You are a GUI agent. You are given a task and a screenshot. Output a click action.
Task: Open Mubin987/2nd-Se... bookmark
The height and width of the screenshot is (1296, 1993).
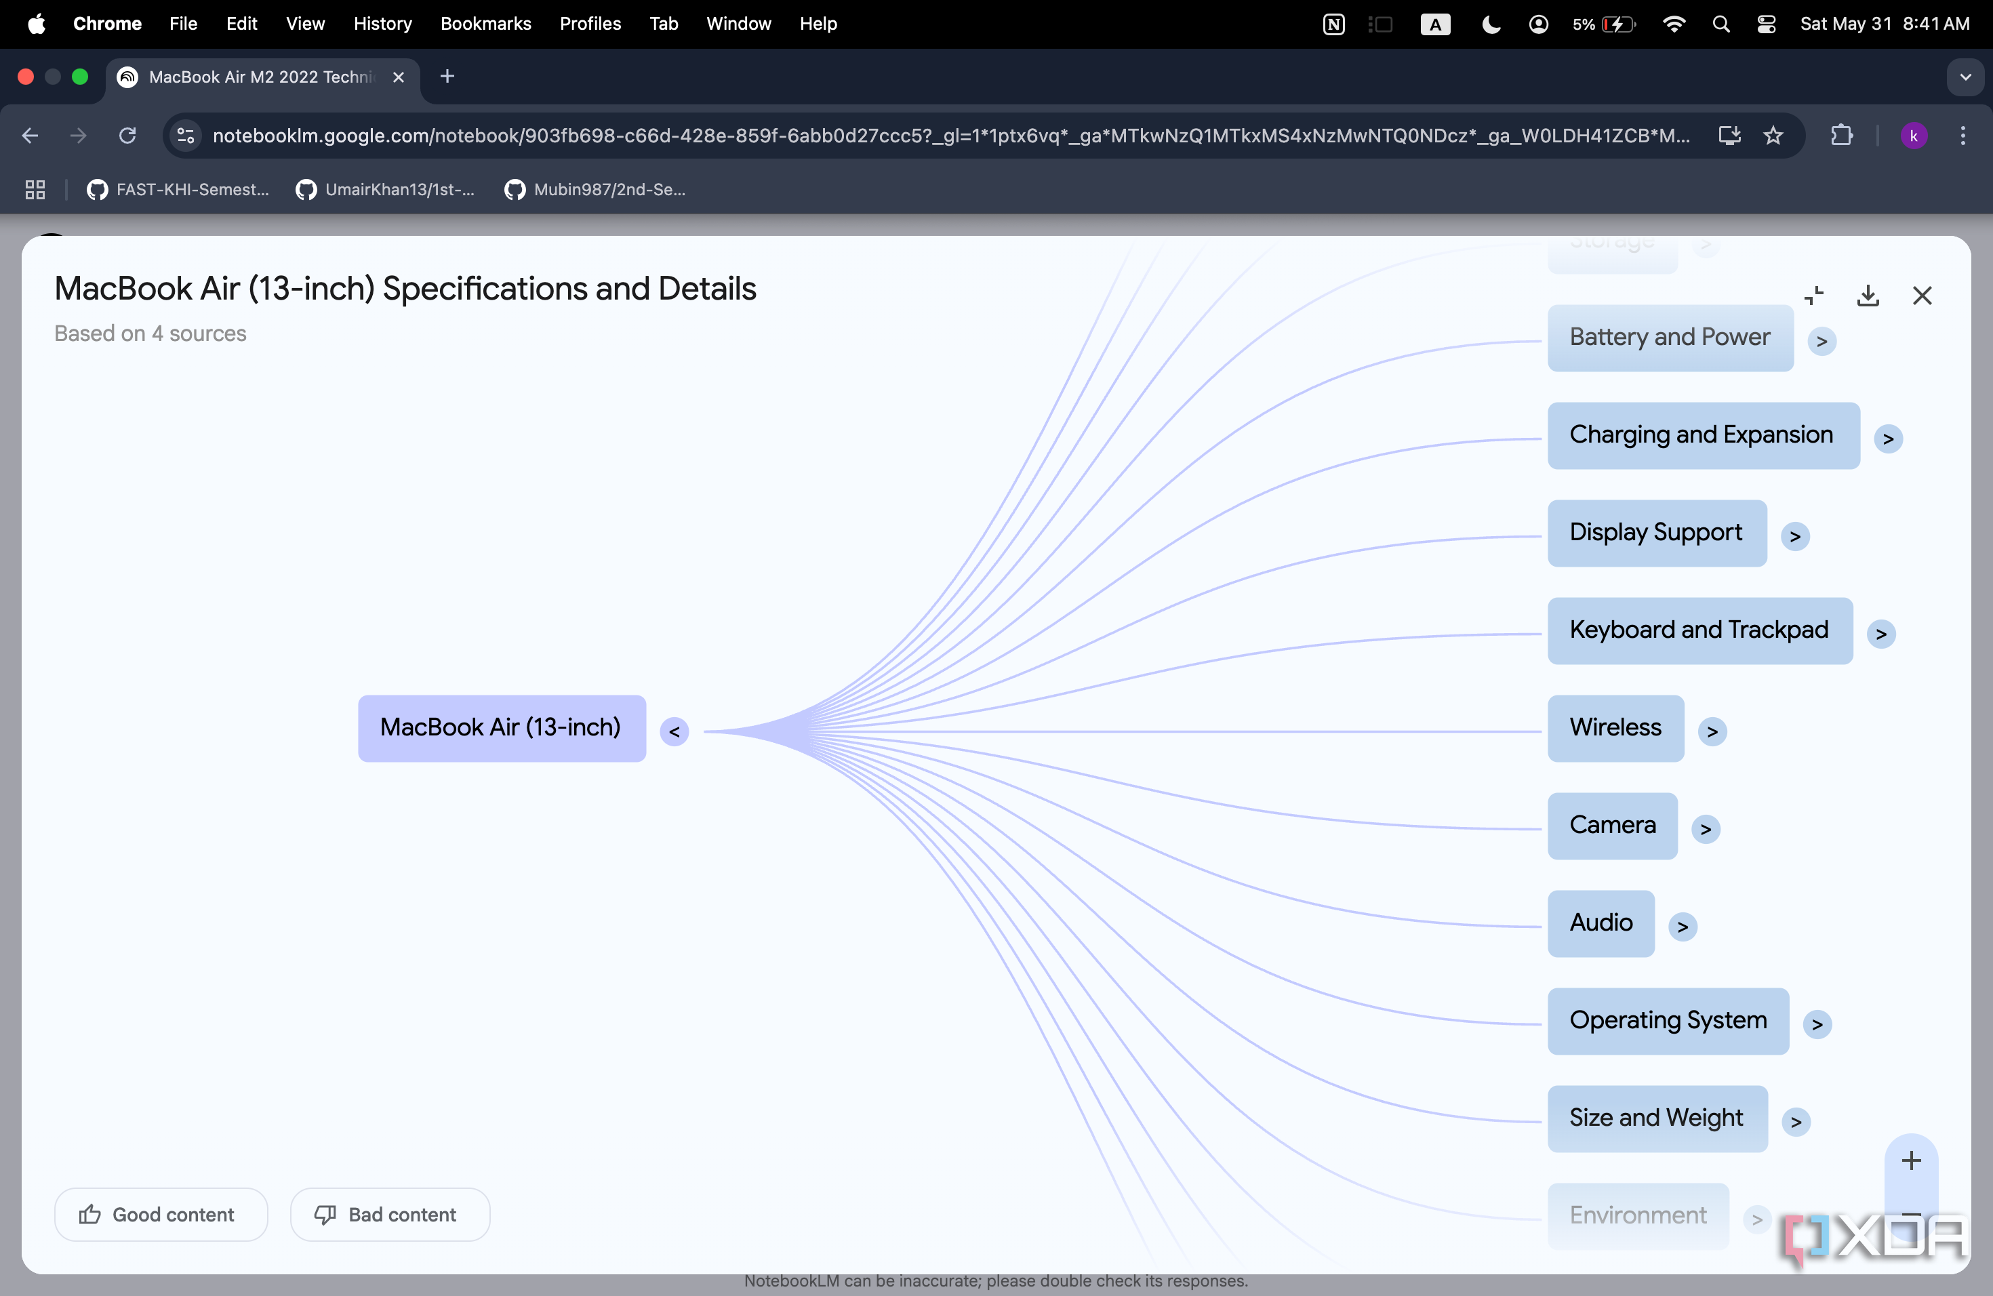pos(595,190)
